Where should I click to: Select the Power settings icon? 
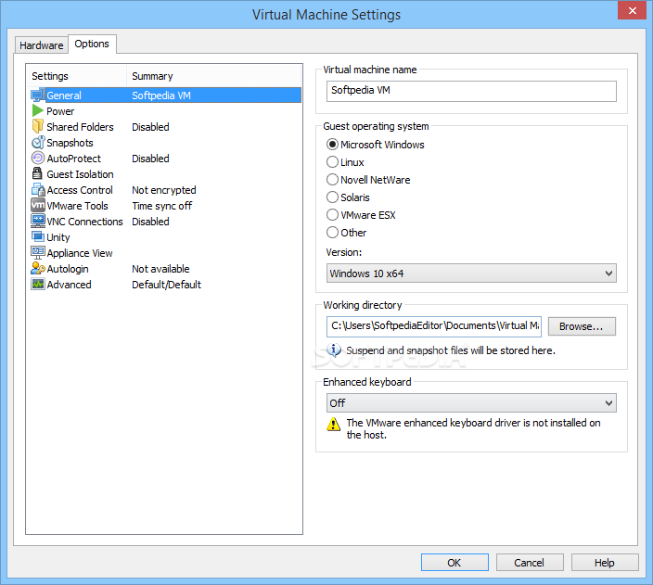38,110
